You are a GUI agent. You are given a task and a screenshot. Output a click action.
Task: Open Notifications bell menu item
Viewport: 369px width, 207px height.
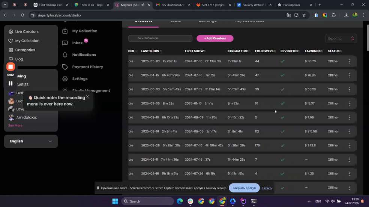pos(79,55)
